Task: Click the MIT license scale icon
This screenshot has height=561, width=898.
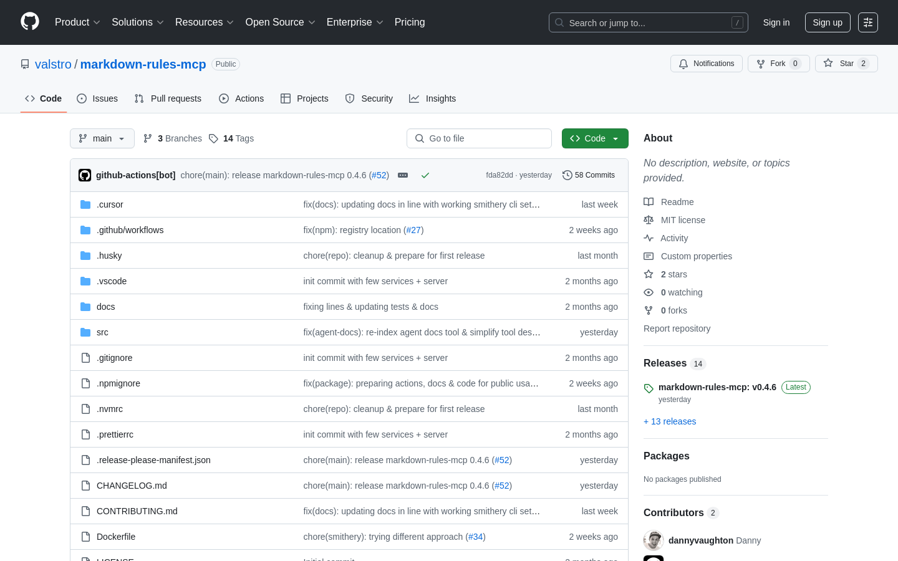Action: [x=649, y=220]
